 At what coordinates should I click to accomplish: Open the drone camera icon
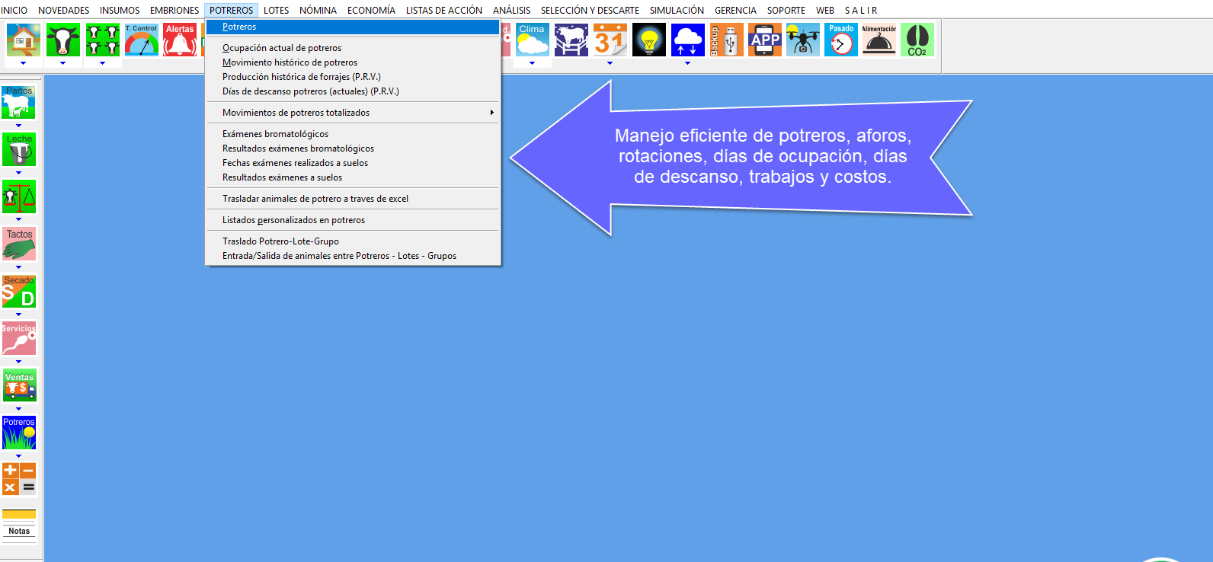coord(802,40)
